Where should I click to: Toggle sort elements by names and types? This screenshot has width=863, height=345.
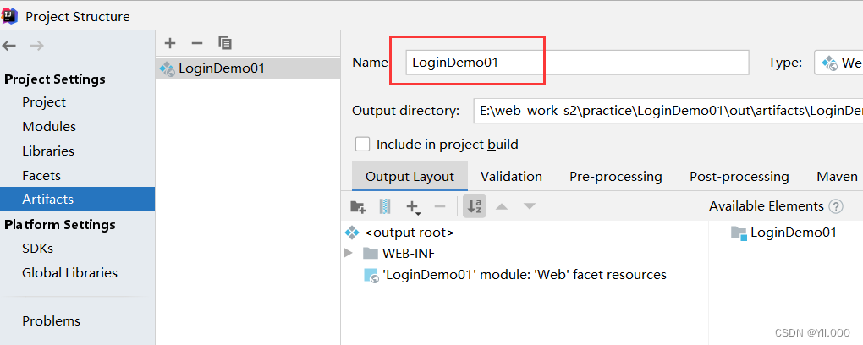[x=474, y=206]
